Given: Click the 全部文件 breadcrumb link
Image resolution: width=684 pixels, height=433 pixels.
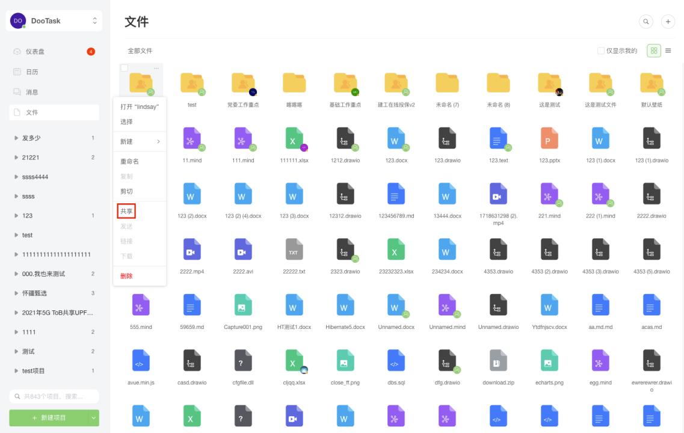Looking at the screenshot, I should click(x=140, y=51).
